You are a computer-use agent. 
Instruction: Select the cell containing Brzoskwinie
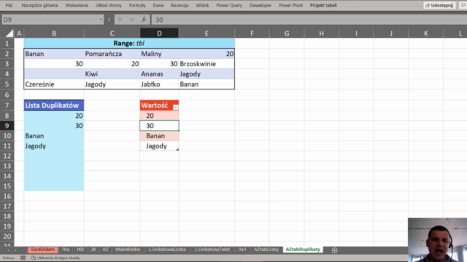pos(207,64)
